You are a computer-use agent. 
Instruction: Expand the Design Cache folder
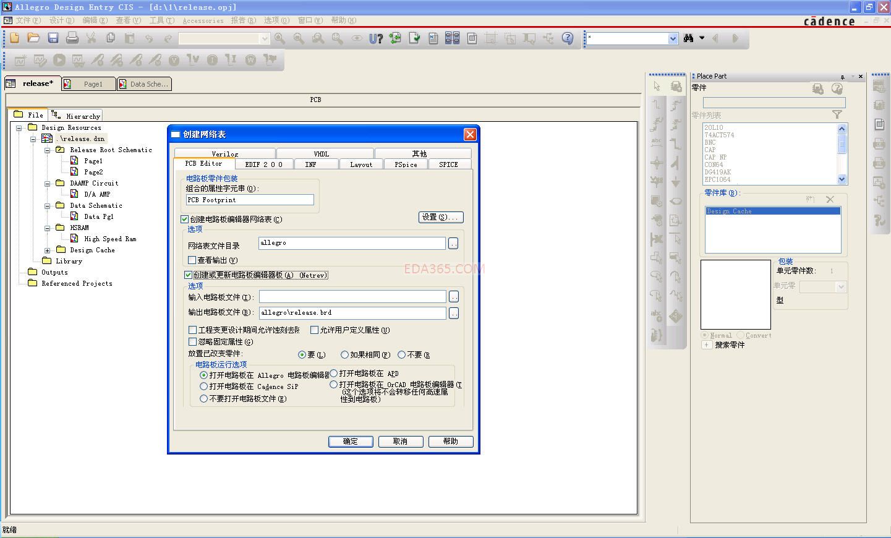48,250
